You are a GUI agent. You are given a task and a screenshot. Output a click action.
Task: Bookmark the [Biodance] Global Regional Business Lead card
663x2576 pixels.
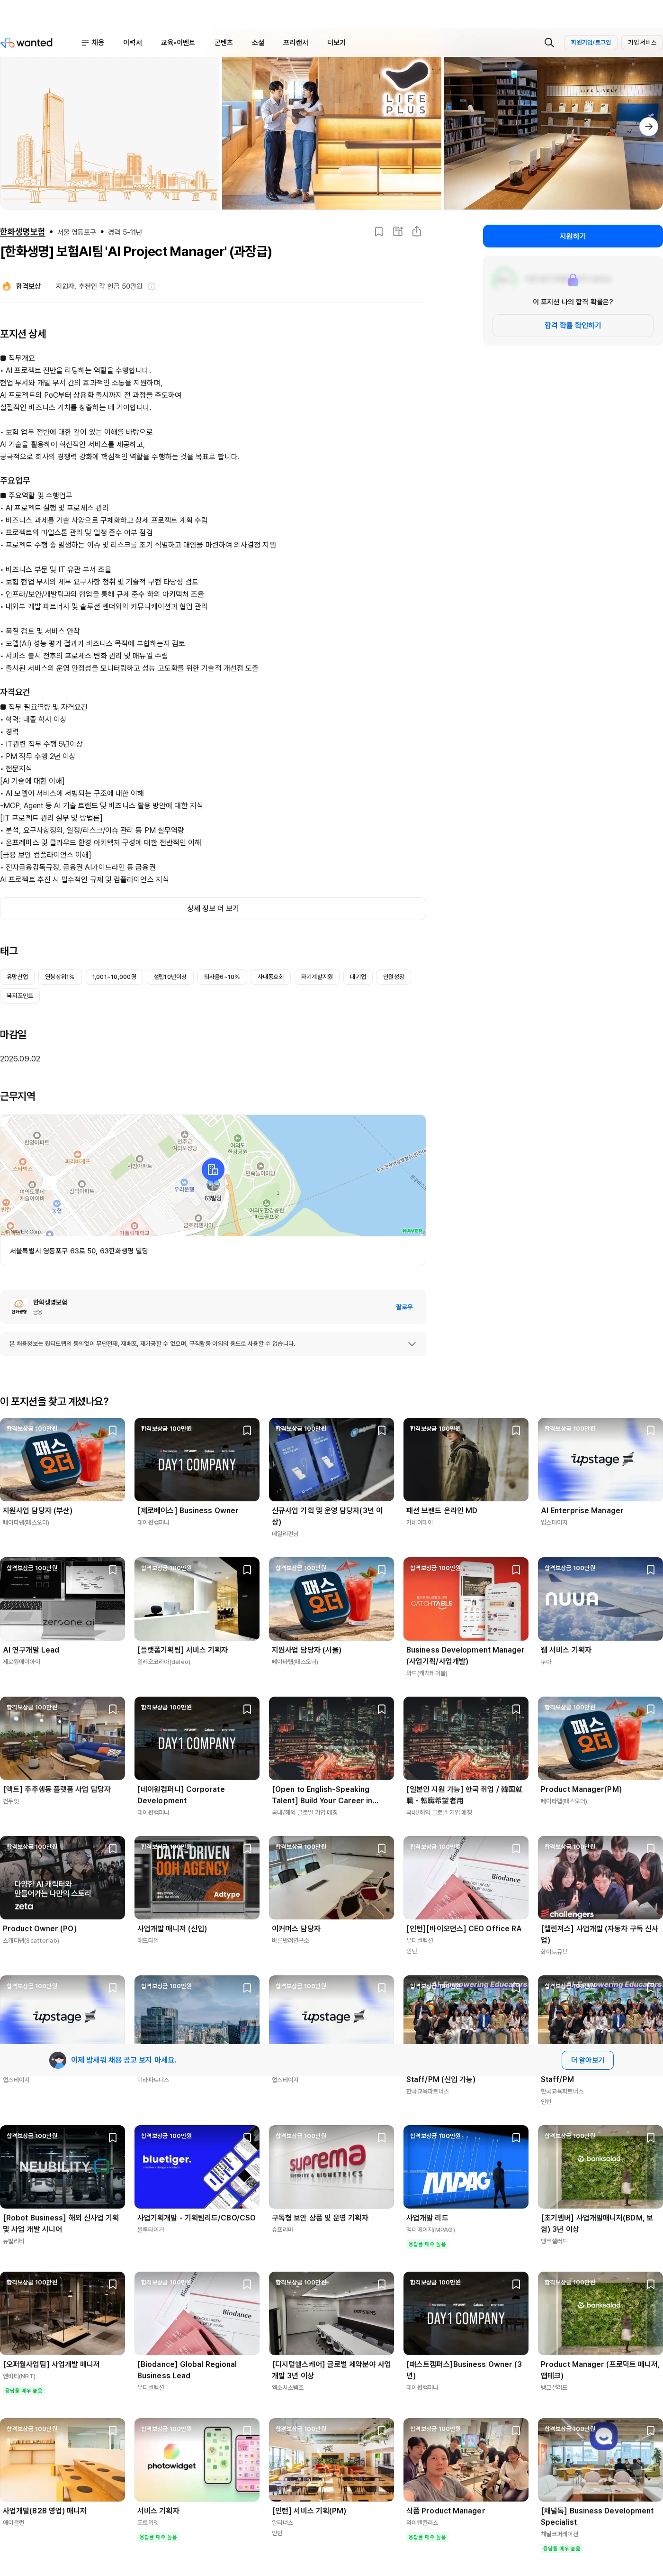point(247,2285)
